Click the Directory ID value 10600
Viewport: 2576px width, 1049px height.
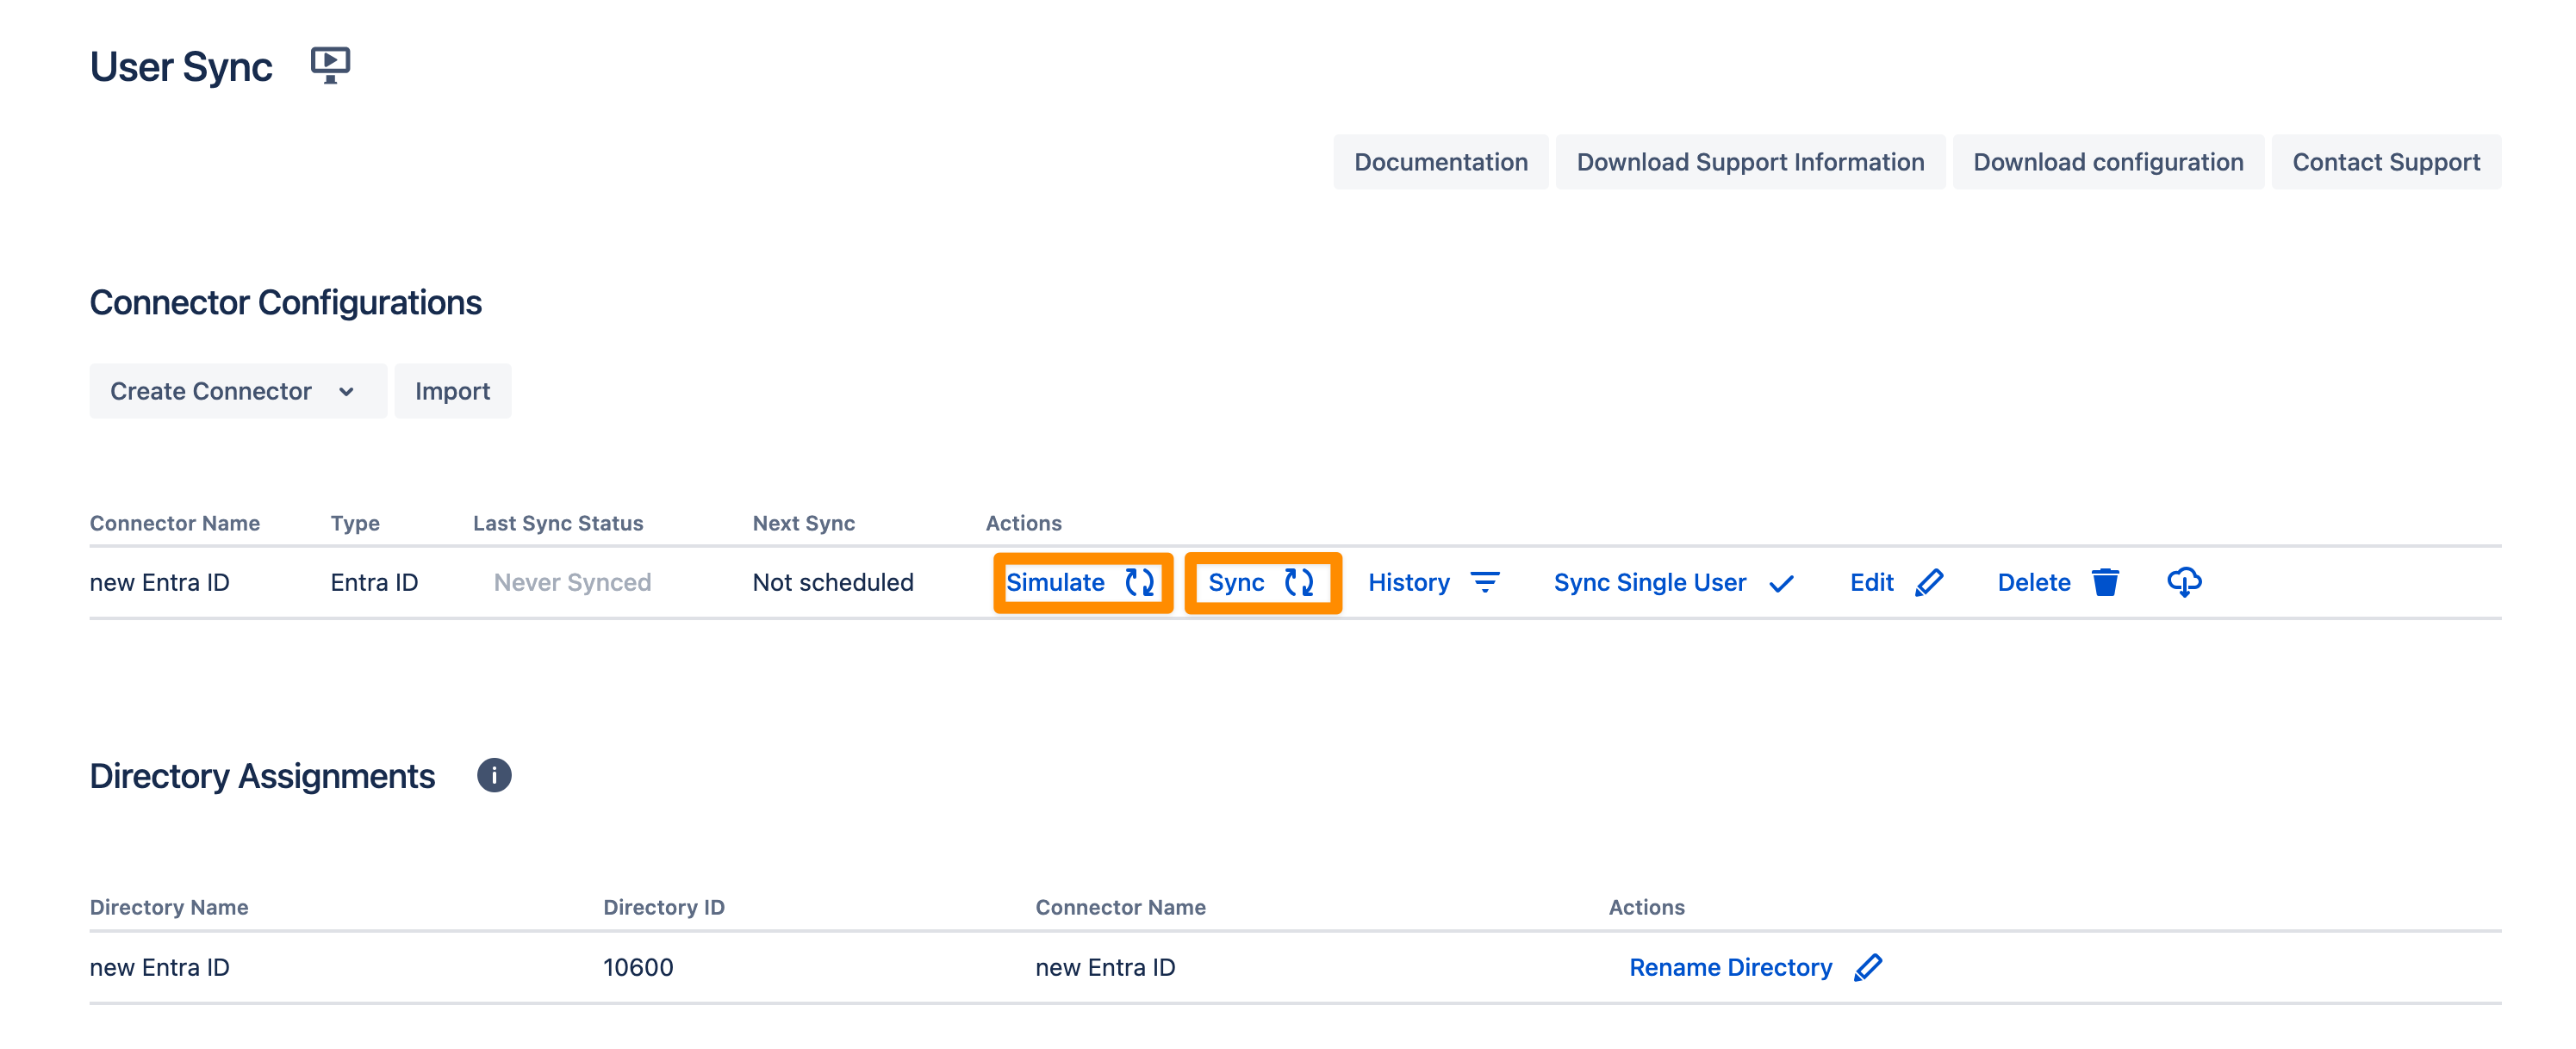[x=638, y=967]
